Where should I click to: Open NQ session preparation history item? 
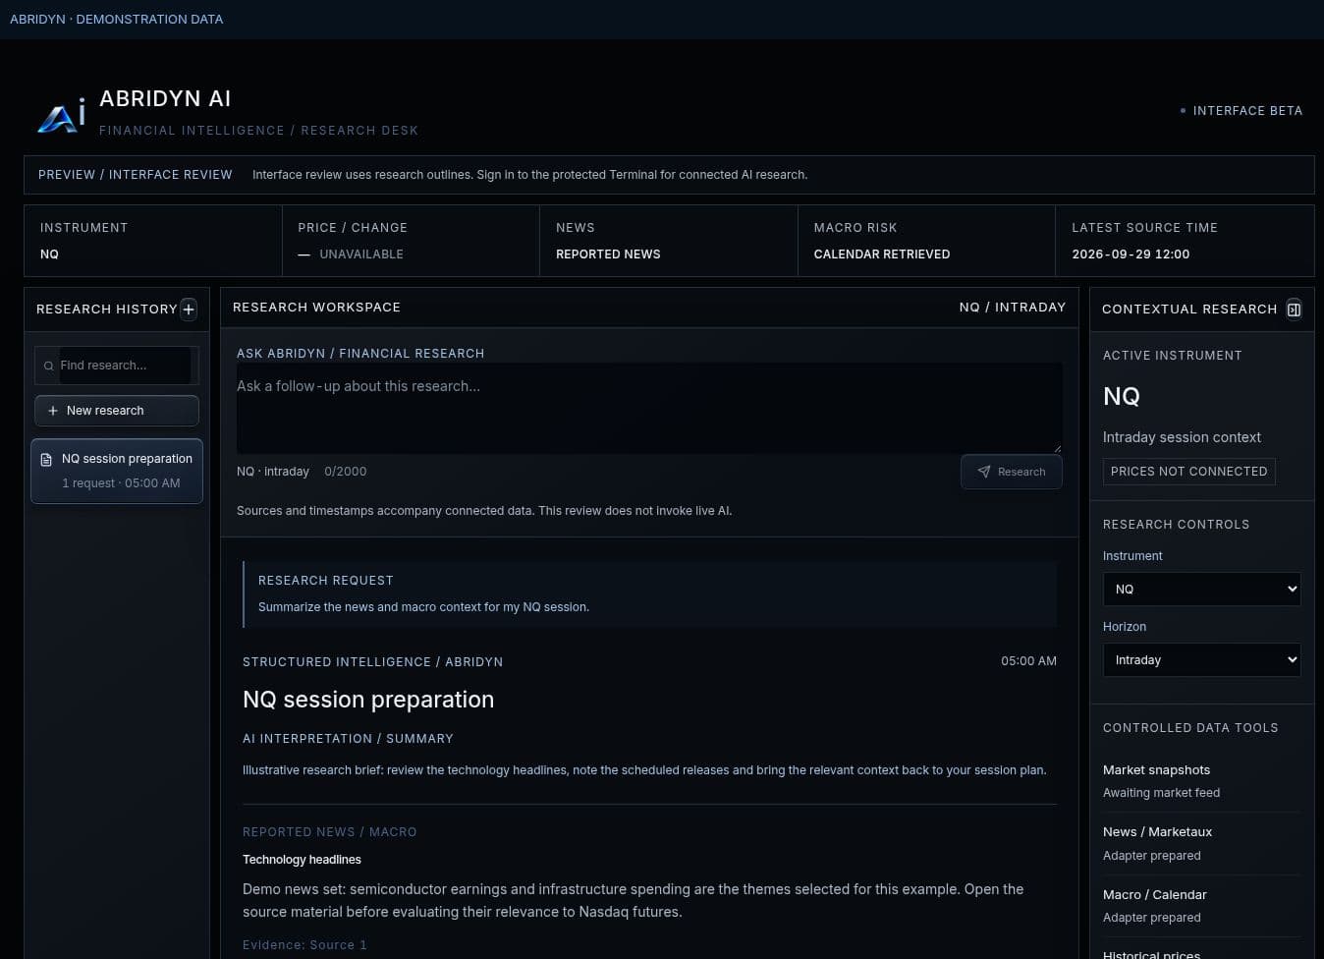[x=117, y=471]
